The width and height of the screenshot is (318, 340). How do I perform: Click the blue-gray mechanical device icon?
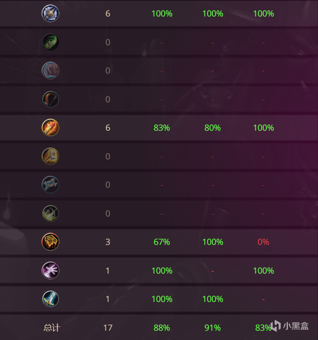point(50,185)
